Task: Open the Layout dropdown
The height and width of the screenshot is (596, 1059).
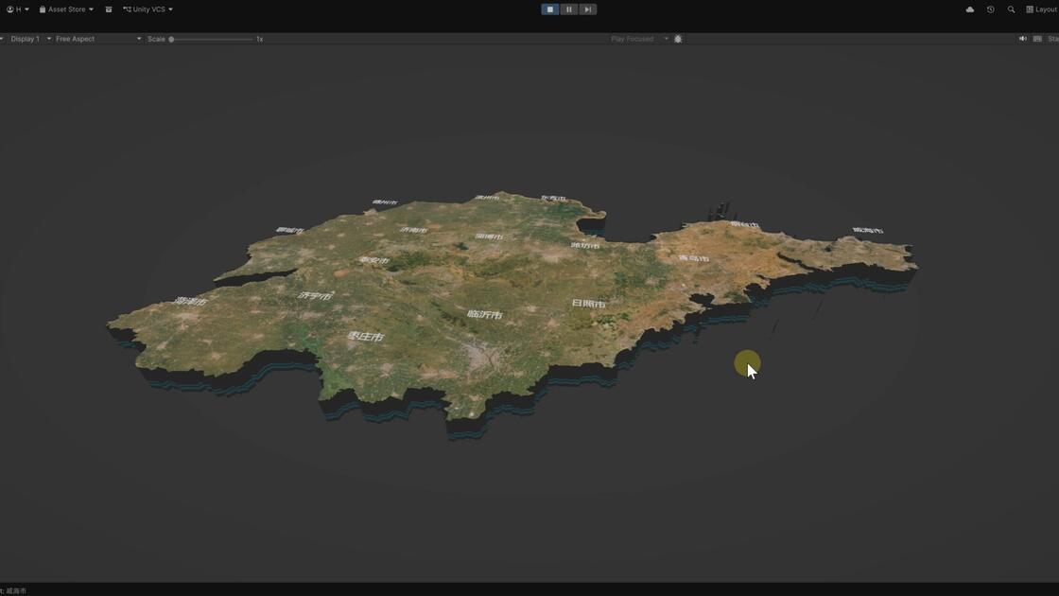Action: coord(1041,9)
